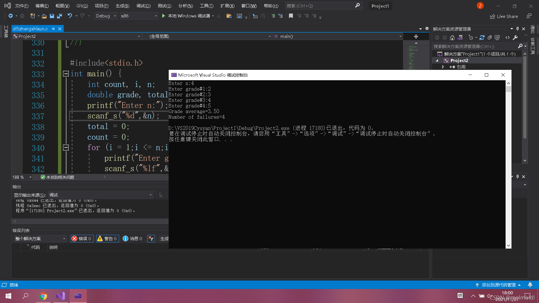The width and height of the screenshot is (539, 303).
Task: Toggle the 警告0 warnings filter button
Action: pyautogui.click(x=107, y=238)
